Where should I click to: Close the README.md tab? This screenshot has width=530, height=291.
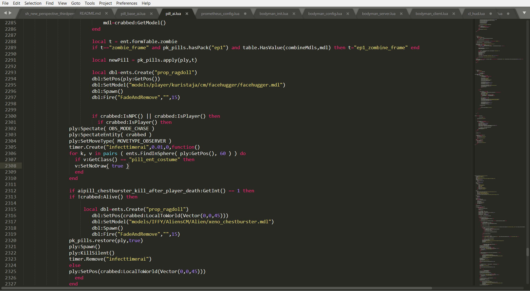tap(106, 13)
